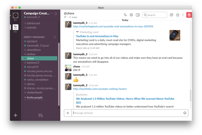Open the marketingland.com youtube-end-annotations link
This screenshot has height=135, width=202.
click(x=113, y=26)
